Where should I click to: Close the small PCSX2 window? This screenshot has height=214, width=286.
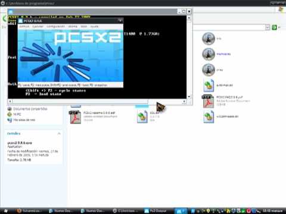[120, 21]
